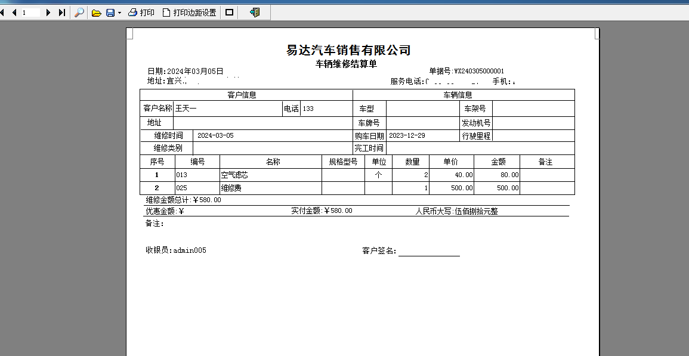Image resolution: width=689 pixels, height=356 pixels.
Task: Click the 规格型号 column header
Action: pyautogui.click(x=343, y=162)
